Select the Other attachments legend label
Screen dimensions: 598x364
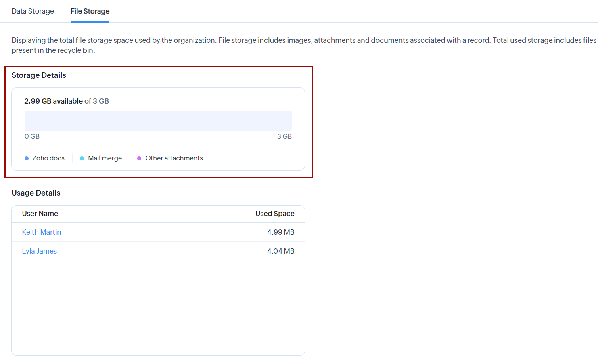pos(174,158)
